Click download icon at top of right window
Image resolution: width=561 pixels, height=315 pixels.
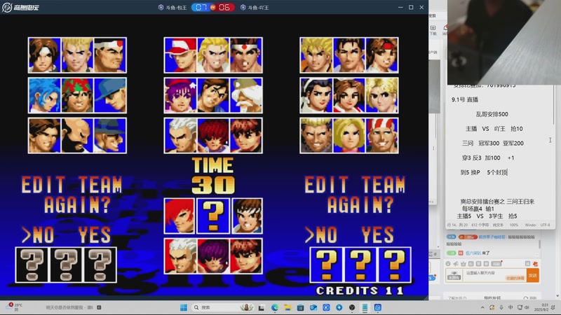click(433, 28)
